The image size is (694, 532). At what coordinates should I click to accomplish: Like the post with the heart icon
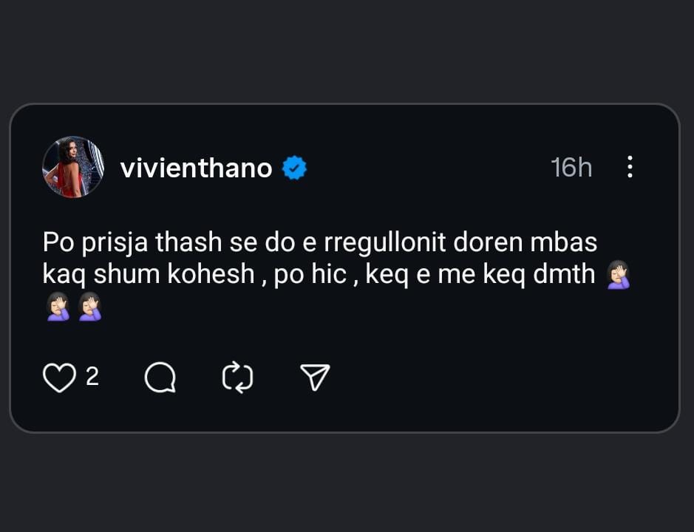click(59, 378)
